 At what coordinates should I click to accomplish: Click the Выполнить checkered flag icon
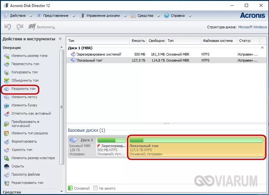click(x=32, y=27)
